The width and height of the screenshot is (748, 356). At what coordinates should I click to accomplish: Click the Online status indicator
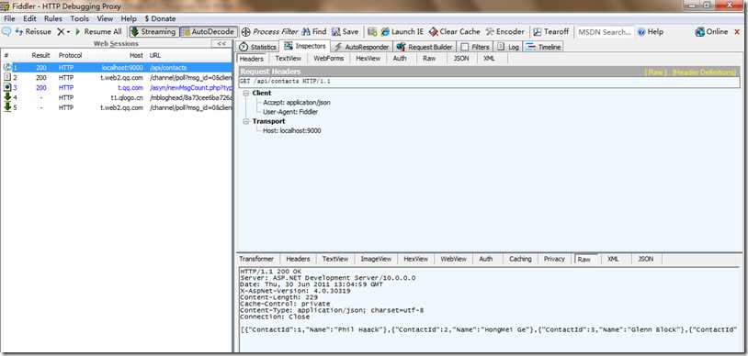711,32
